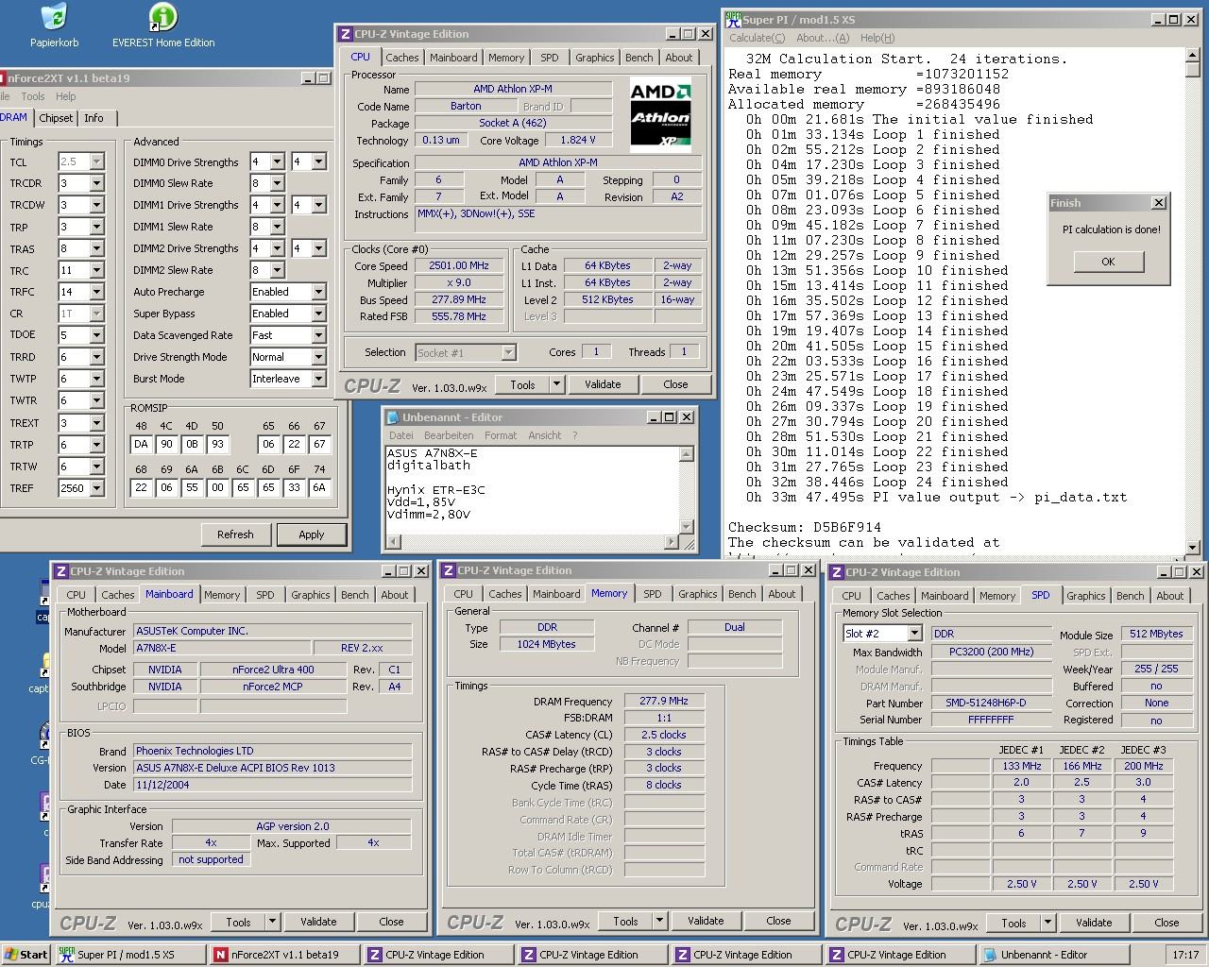Click ROMSIP field 67 value
This screenshot has height=967, width=1209.
pyautogui.click(x=319, y=444)
